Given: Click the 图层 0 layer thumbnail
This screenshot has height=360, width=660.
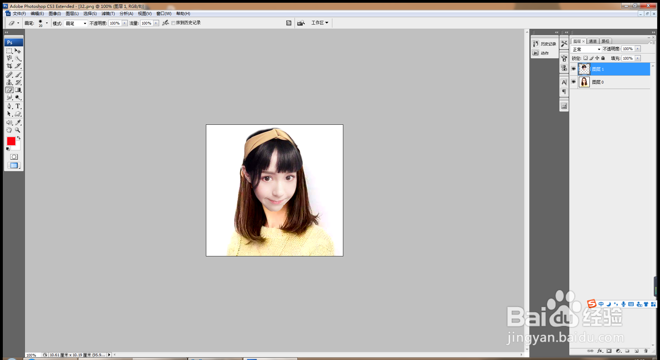Looking at the screenshot, I should pos(584,82).
